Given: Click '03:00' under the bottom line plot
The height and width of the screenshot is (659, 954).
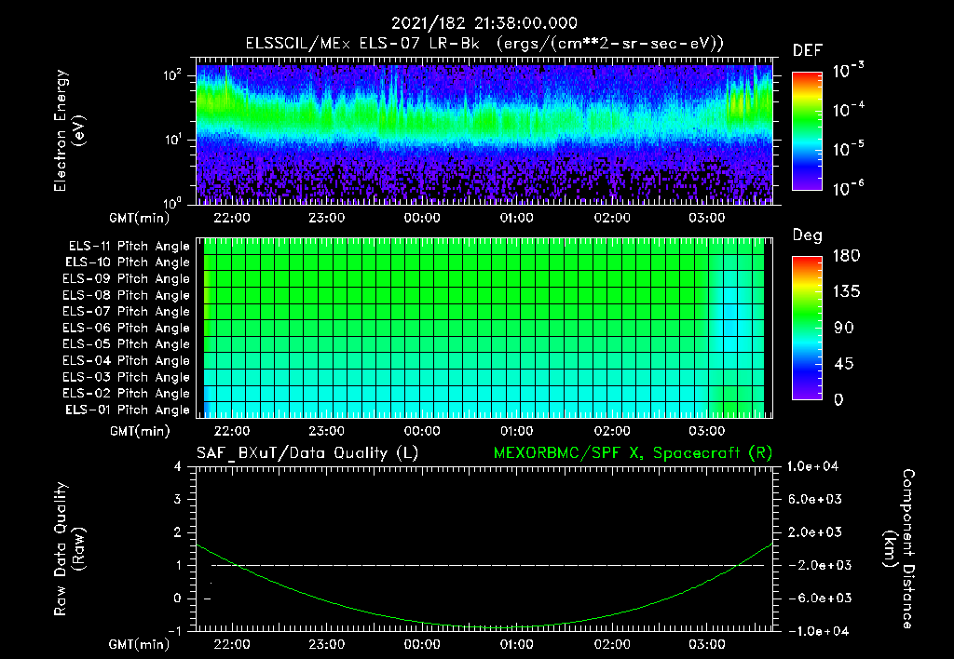Looking at the screenshot, I should point(706,644).
